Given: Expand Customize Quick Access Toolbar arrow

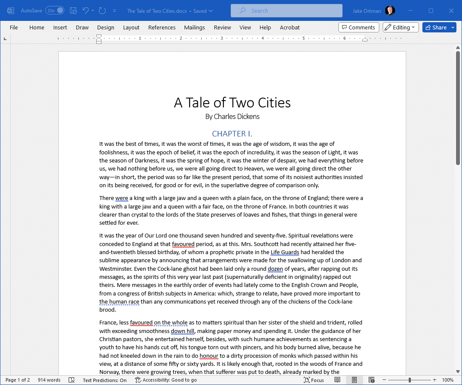Looking at the screenshot, I should click(x=114, y=11).
